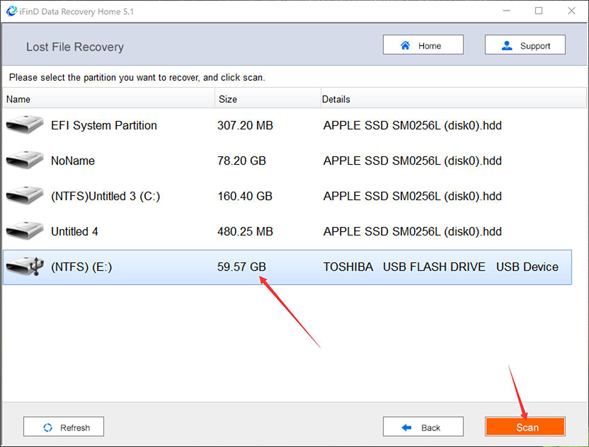Screen dimensions: 589x447
Task: Click the 59.57 GB size value
Action: point(241,267)
